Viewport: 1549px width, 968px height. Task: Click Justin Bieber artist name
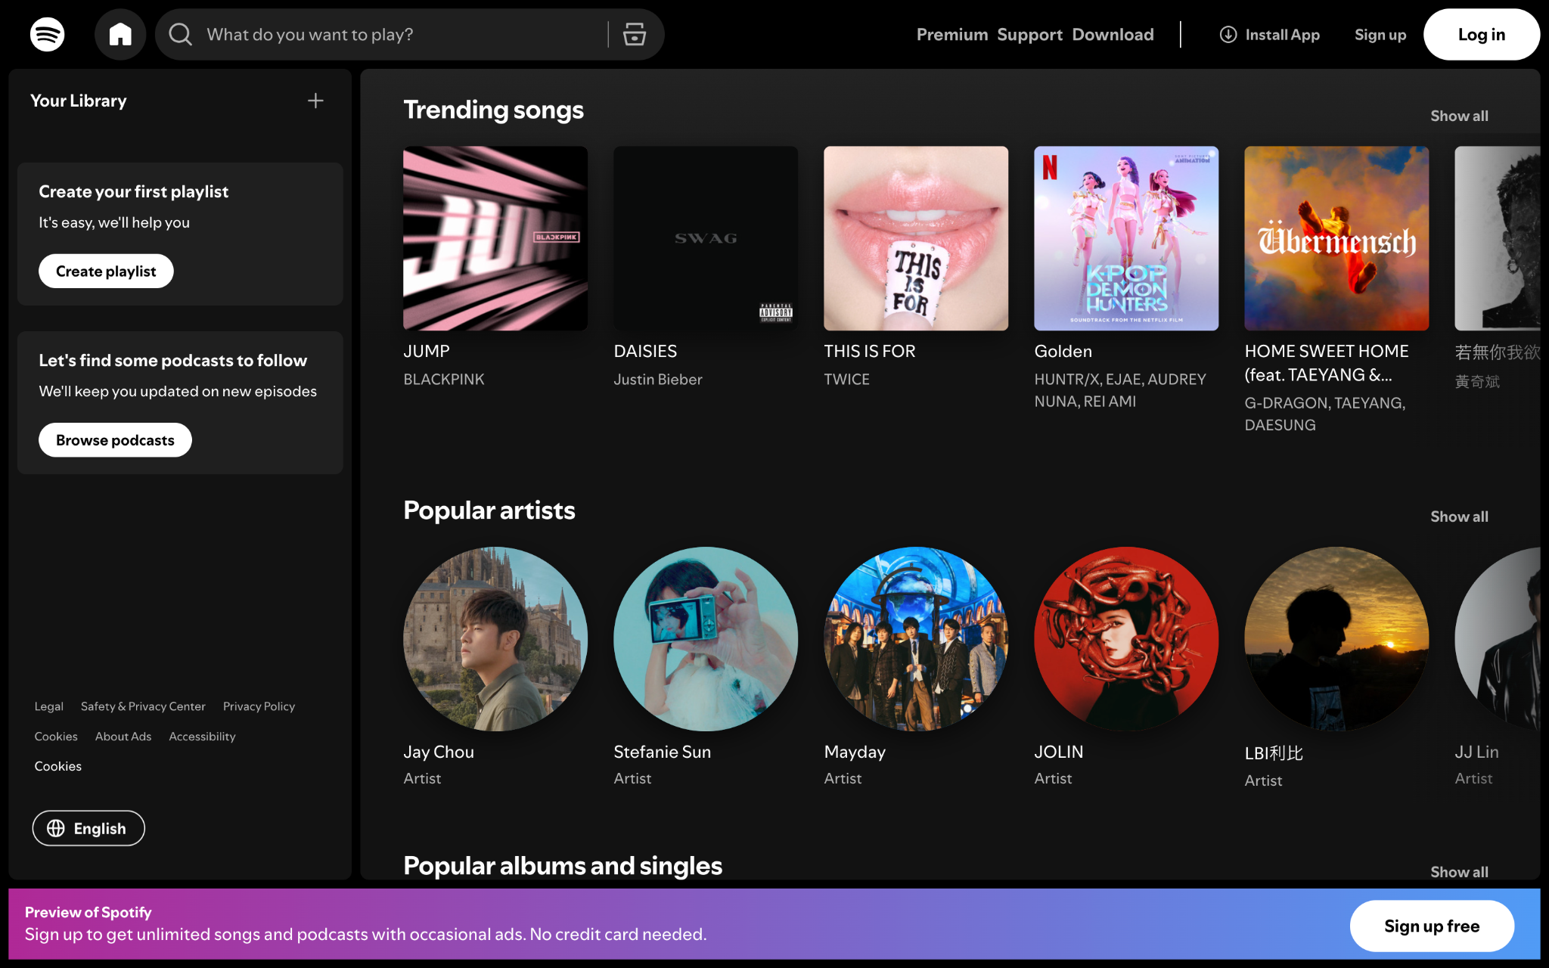click(x=657, y=379)
